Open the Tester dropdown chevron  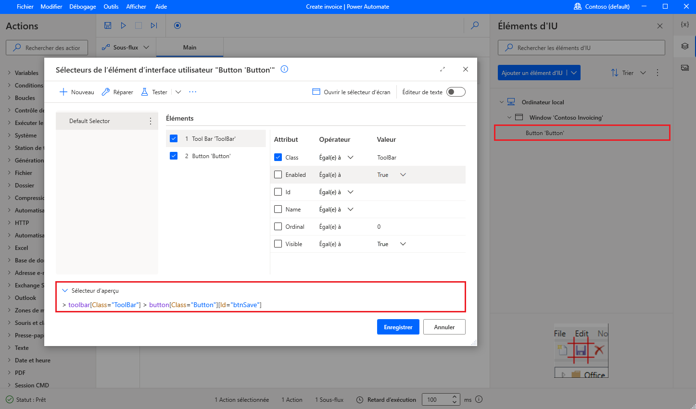pyautogui.click(x=178, y=92)
